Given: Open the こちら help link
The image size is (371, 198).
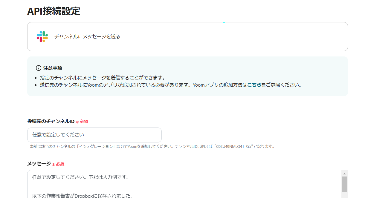Looking at the screenshot, I should coord(254,85).
